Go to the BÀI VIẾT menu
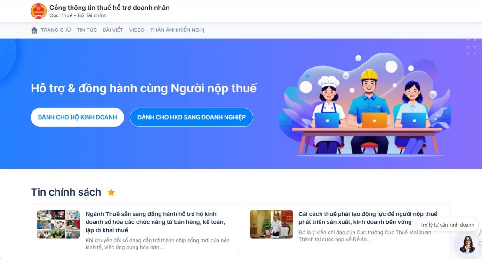 pyautogui.click(x=113, y=30)
